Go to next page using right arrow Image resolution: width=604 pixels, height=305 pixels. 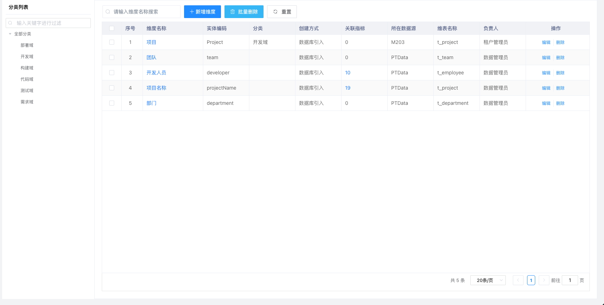(x=544, y=280)
